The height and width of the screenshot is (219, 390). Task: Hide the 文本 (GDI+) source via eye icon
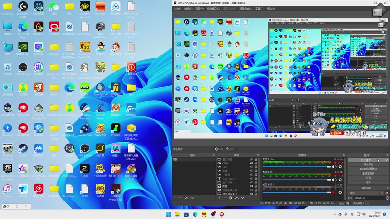pyautogui.click(x=252, y=178)
